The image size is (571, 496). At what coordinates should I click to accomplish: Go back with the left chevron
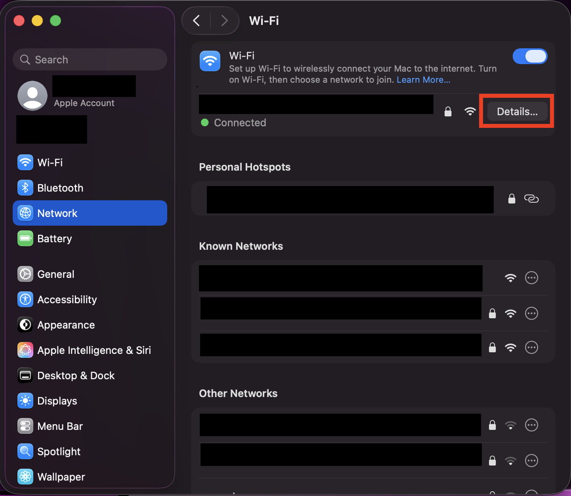pos(197,21)
